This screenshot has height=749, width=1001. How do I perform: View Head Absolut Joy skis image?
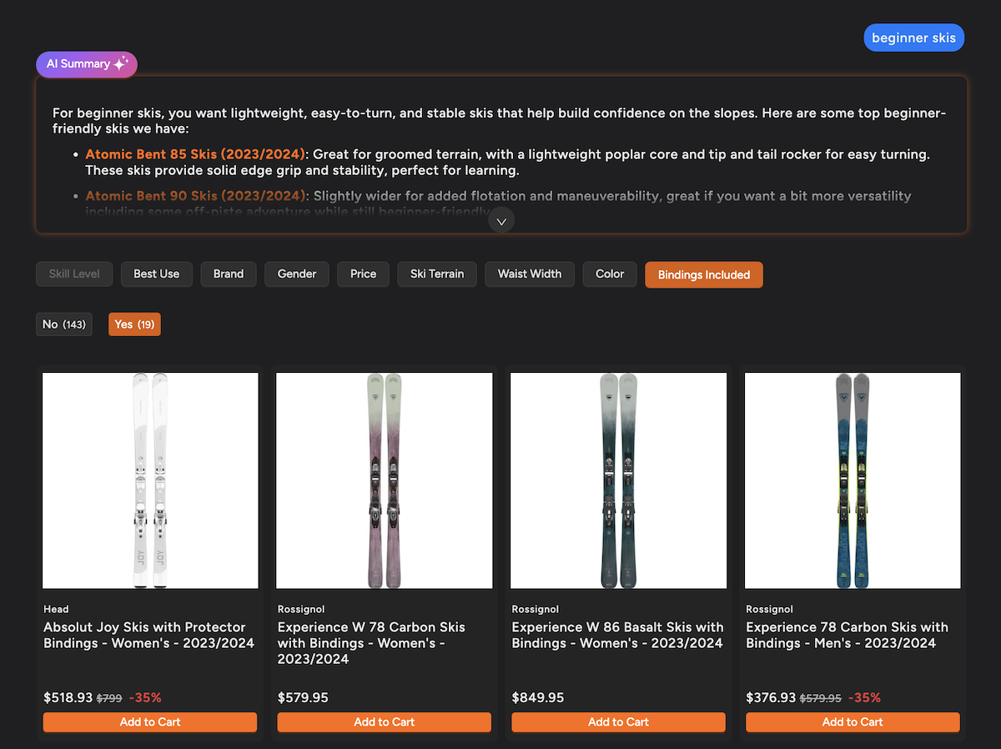[150, 480]
